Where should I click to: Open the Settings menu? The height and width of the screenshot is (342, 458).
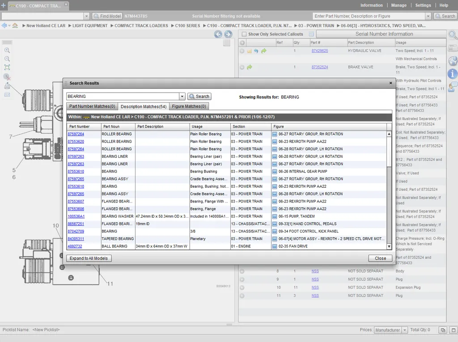tap(423, 5)
